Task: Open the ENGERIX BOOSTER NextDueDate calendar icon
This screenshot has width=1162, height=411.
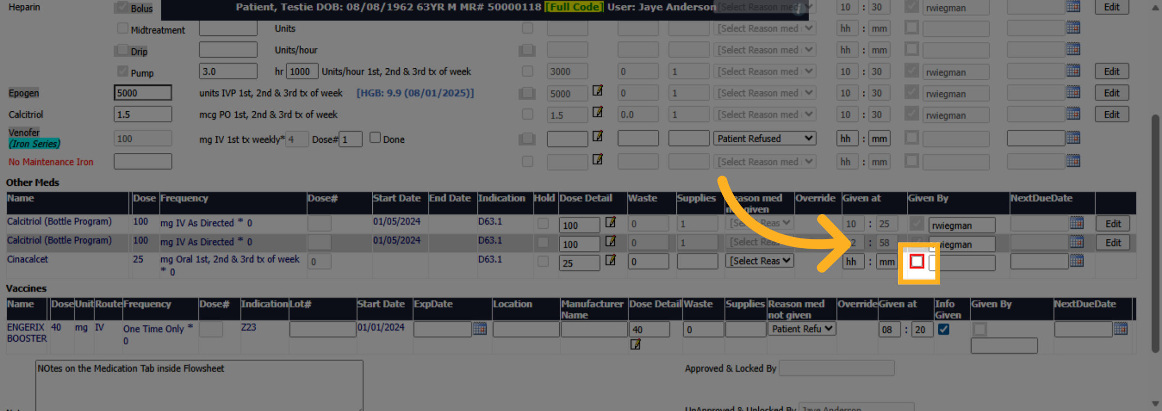Action: pyautogui.click(x=1121, y=329)
